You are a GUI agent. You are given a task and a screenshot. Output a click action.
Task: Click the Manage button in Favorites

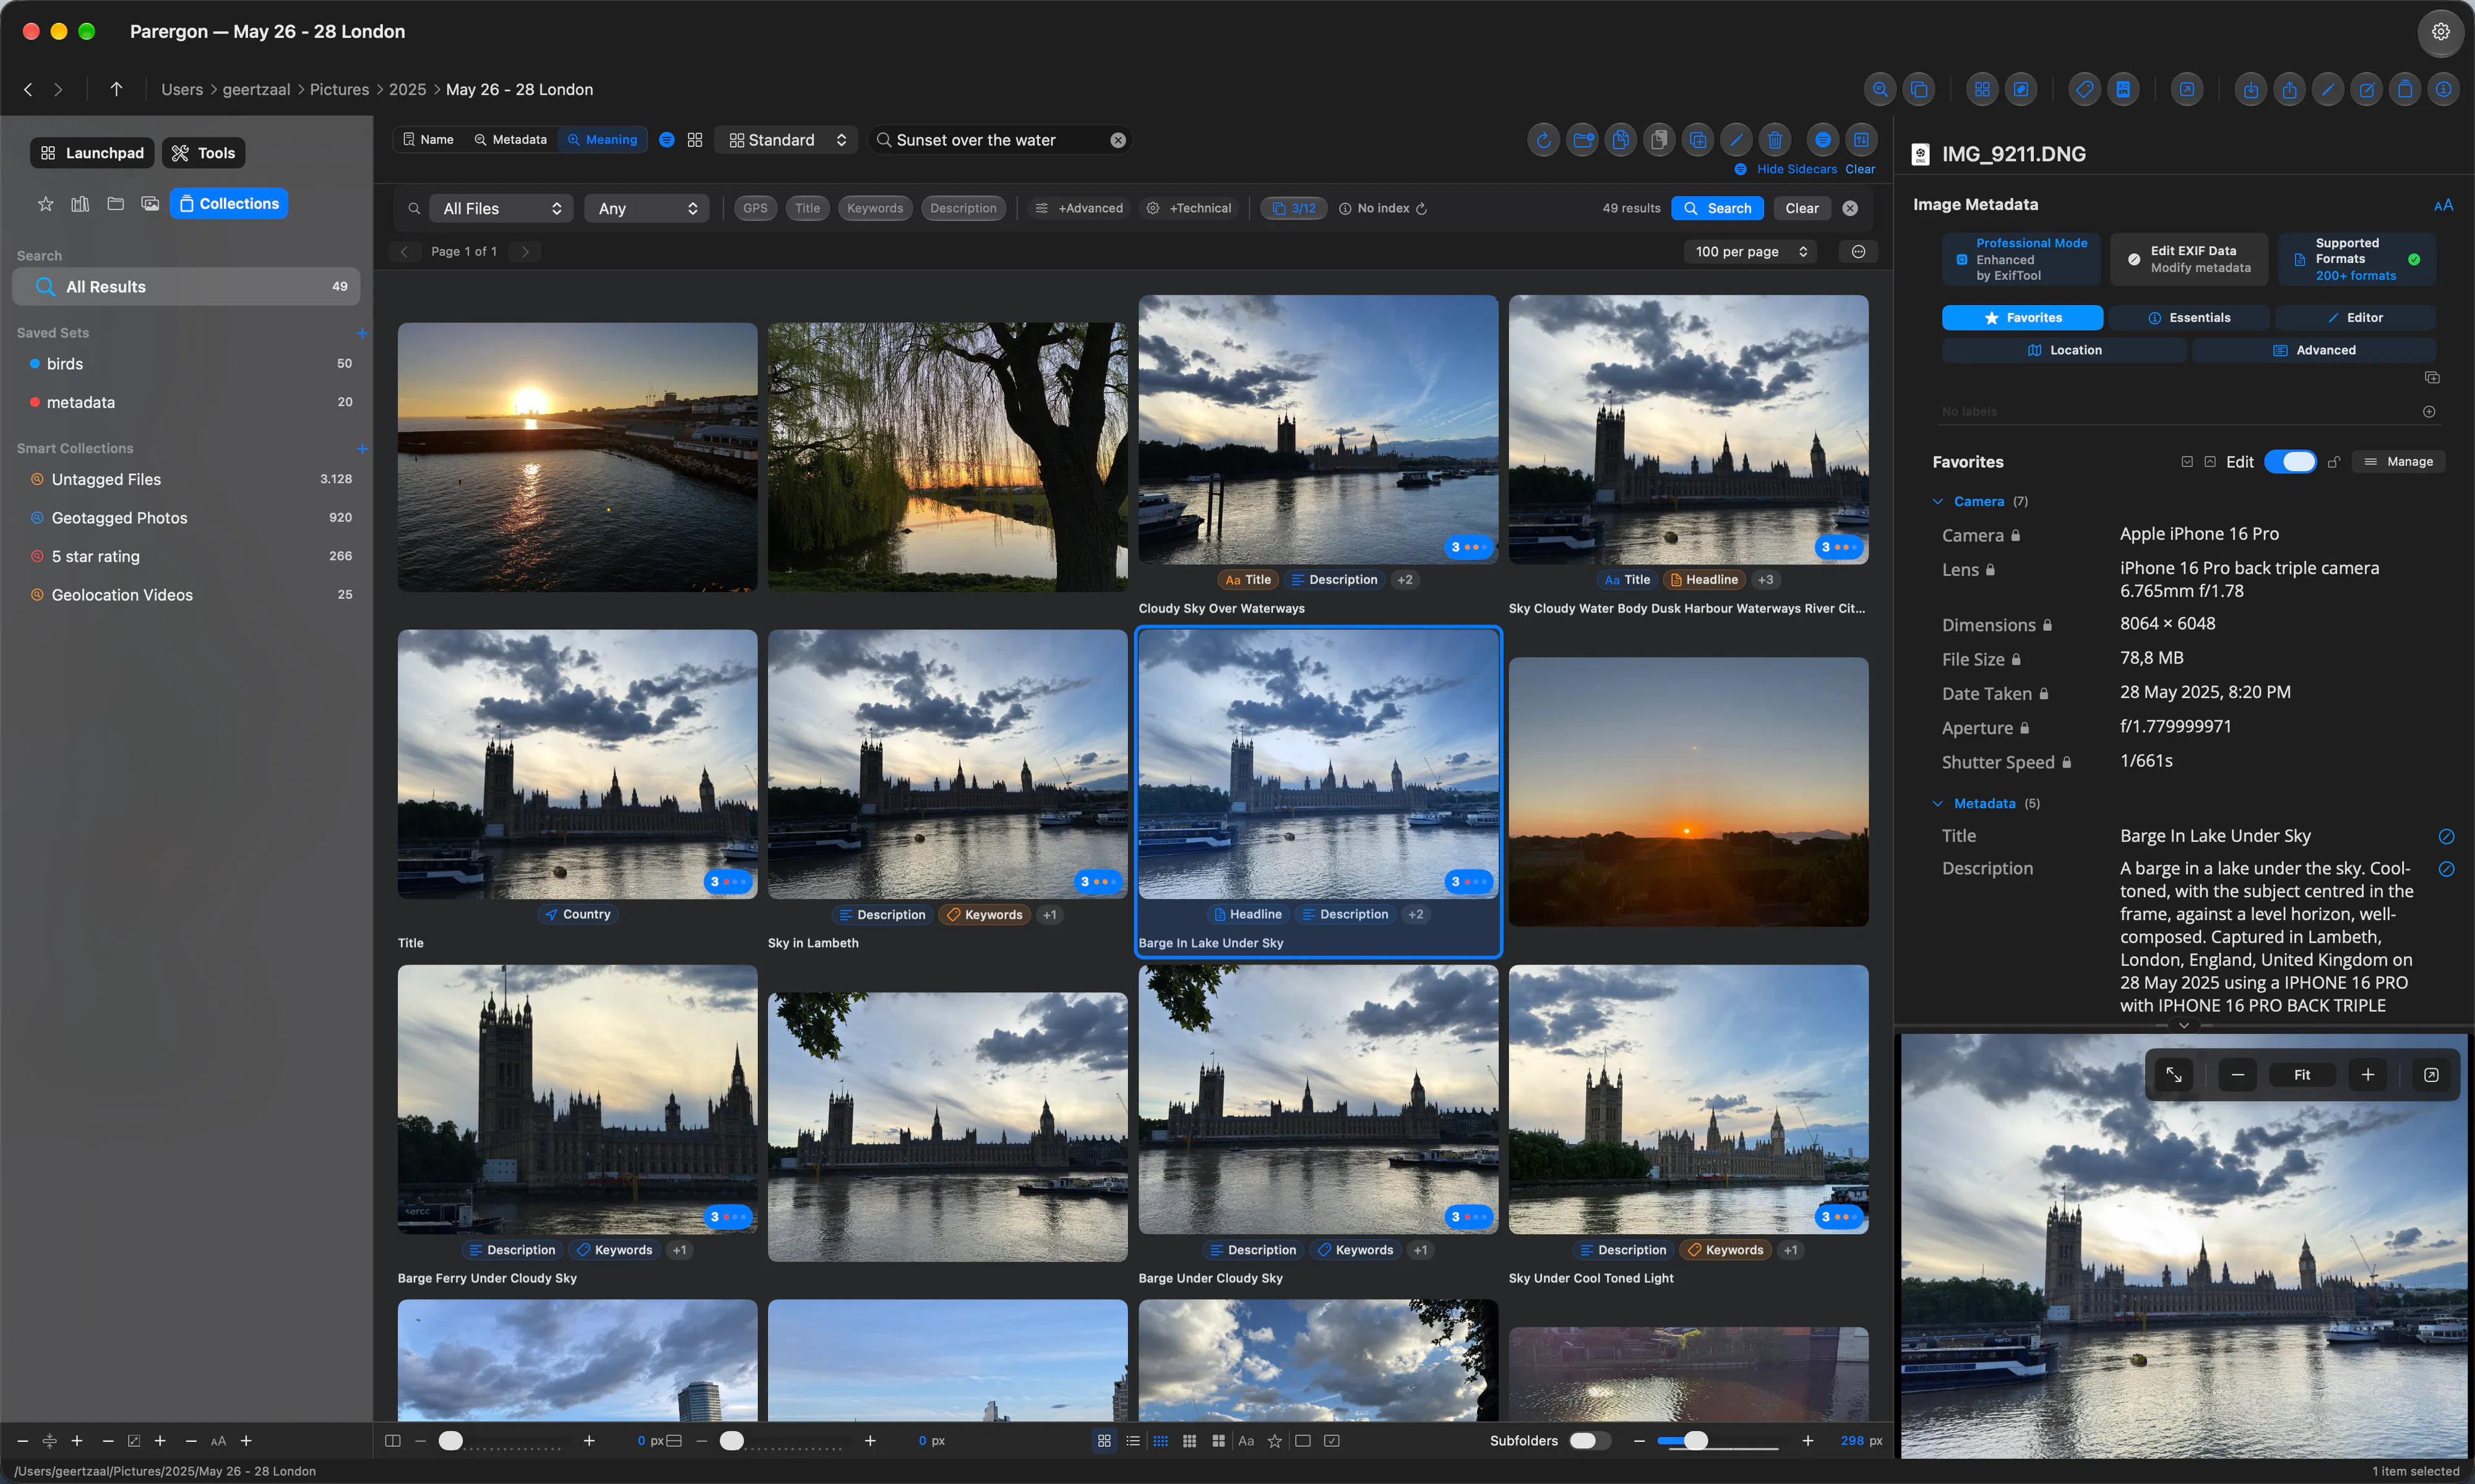[x=2398, y=462]
